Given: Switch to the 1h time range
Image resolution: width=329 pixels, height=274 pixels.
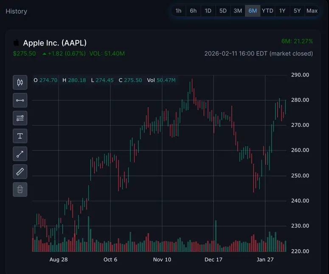Looking at the screenshot, I should [178, 11].
